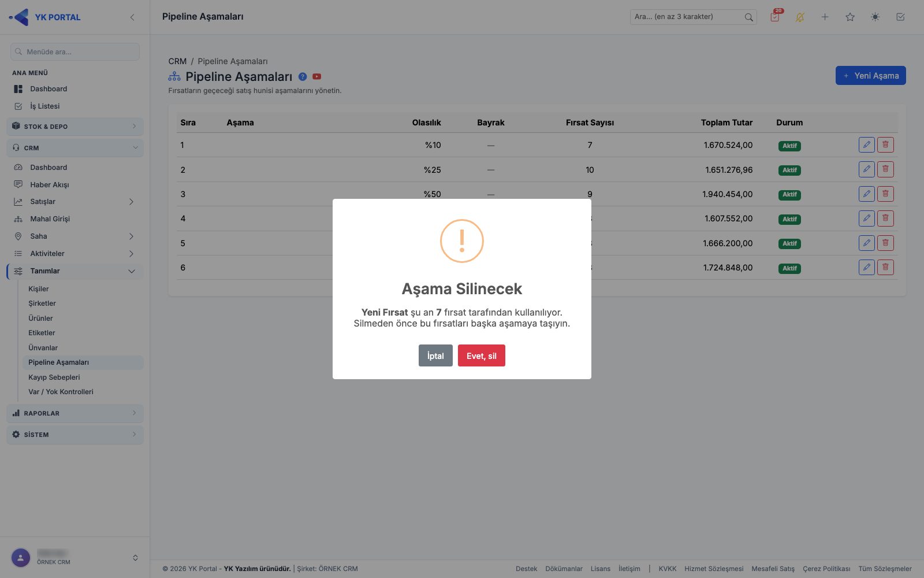924x578 pixels.
Task: Open the user account switcher arrows
Action: tap(135, 558)
